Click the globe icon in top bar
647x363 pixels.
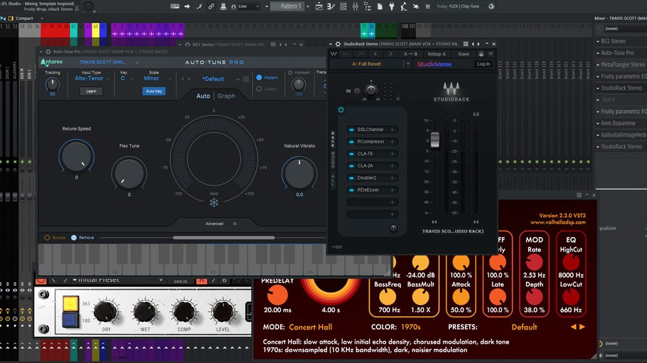click(x=491, y=6)
